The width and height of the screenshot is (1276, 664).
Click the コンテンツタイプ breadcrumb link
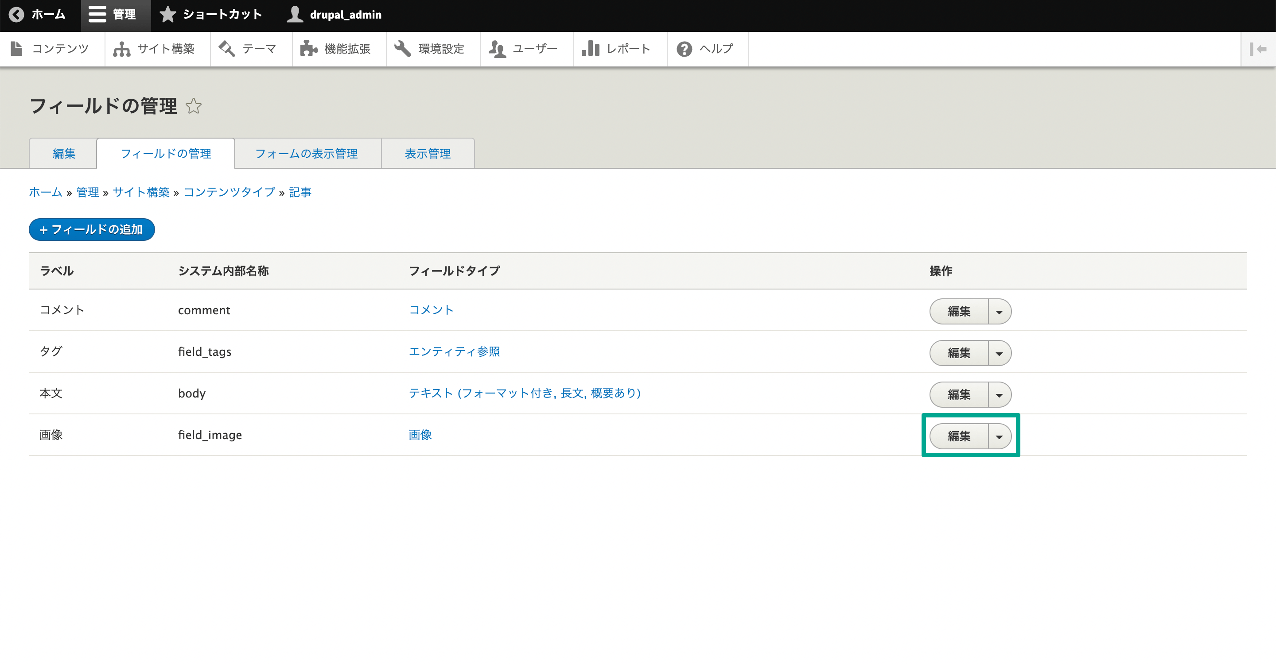point(230,192)
